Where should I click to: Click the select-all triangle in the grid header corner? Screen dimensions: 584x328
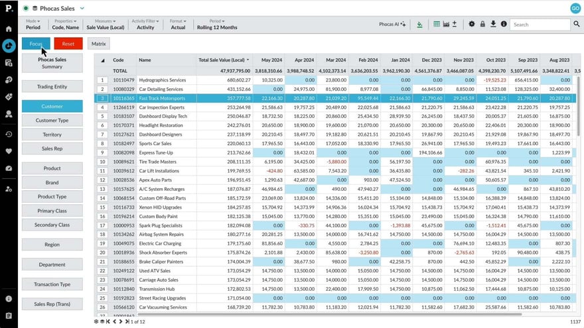pyautogui.click(x=102, y=60)
